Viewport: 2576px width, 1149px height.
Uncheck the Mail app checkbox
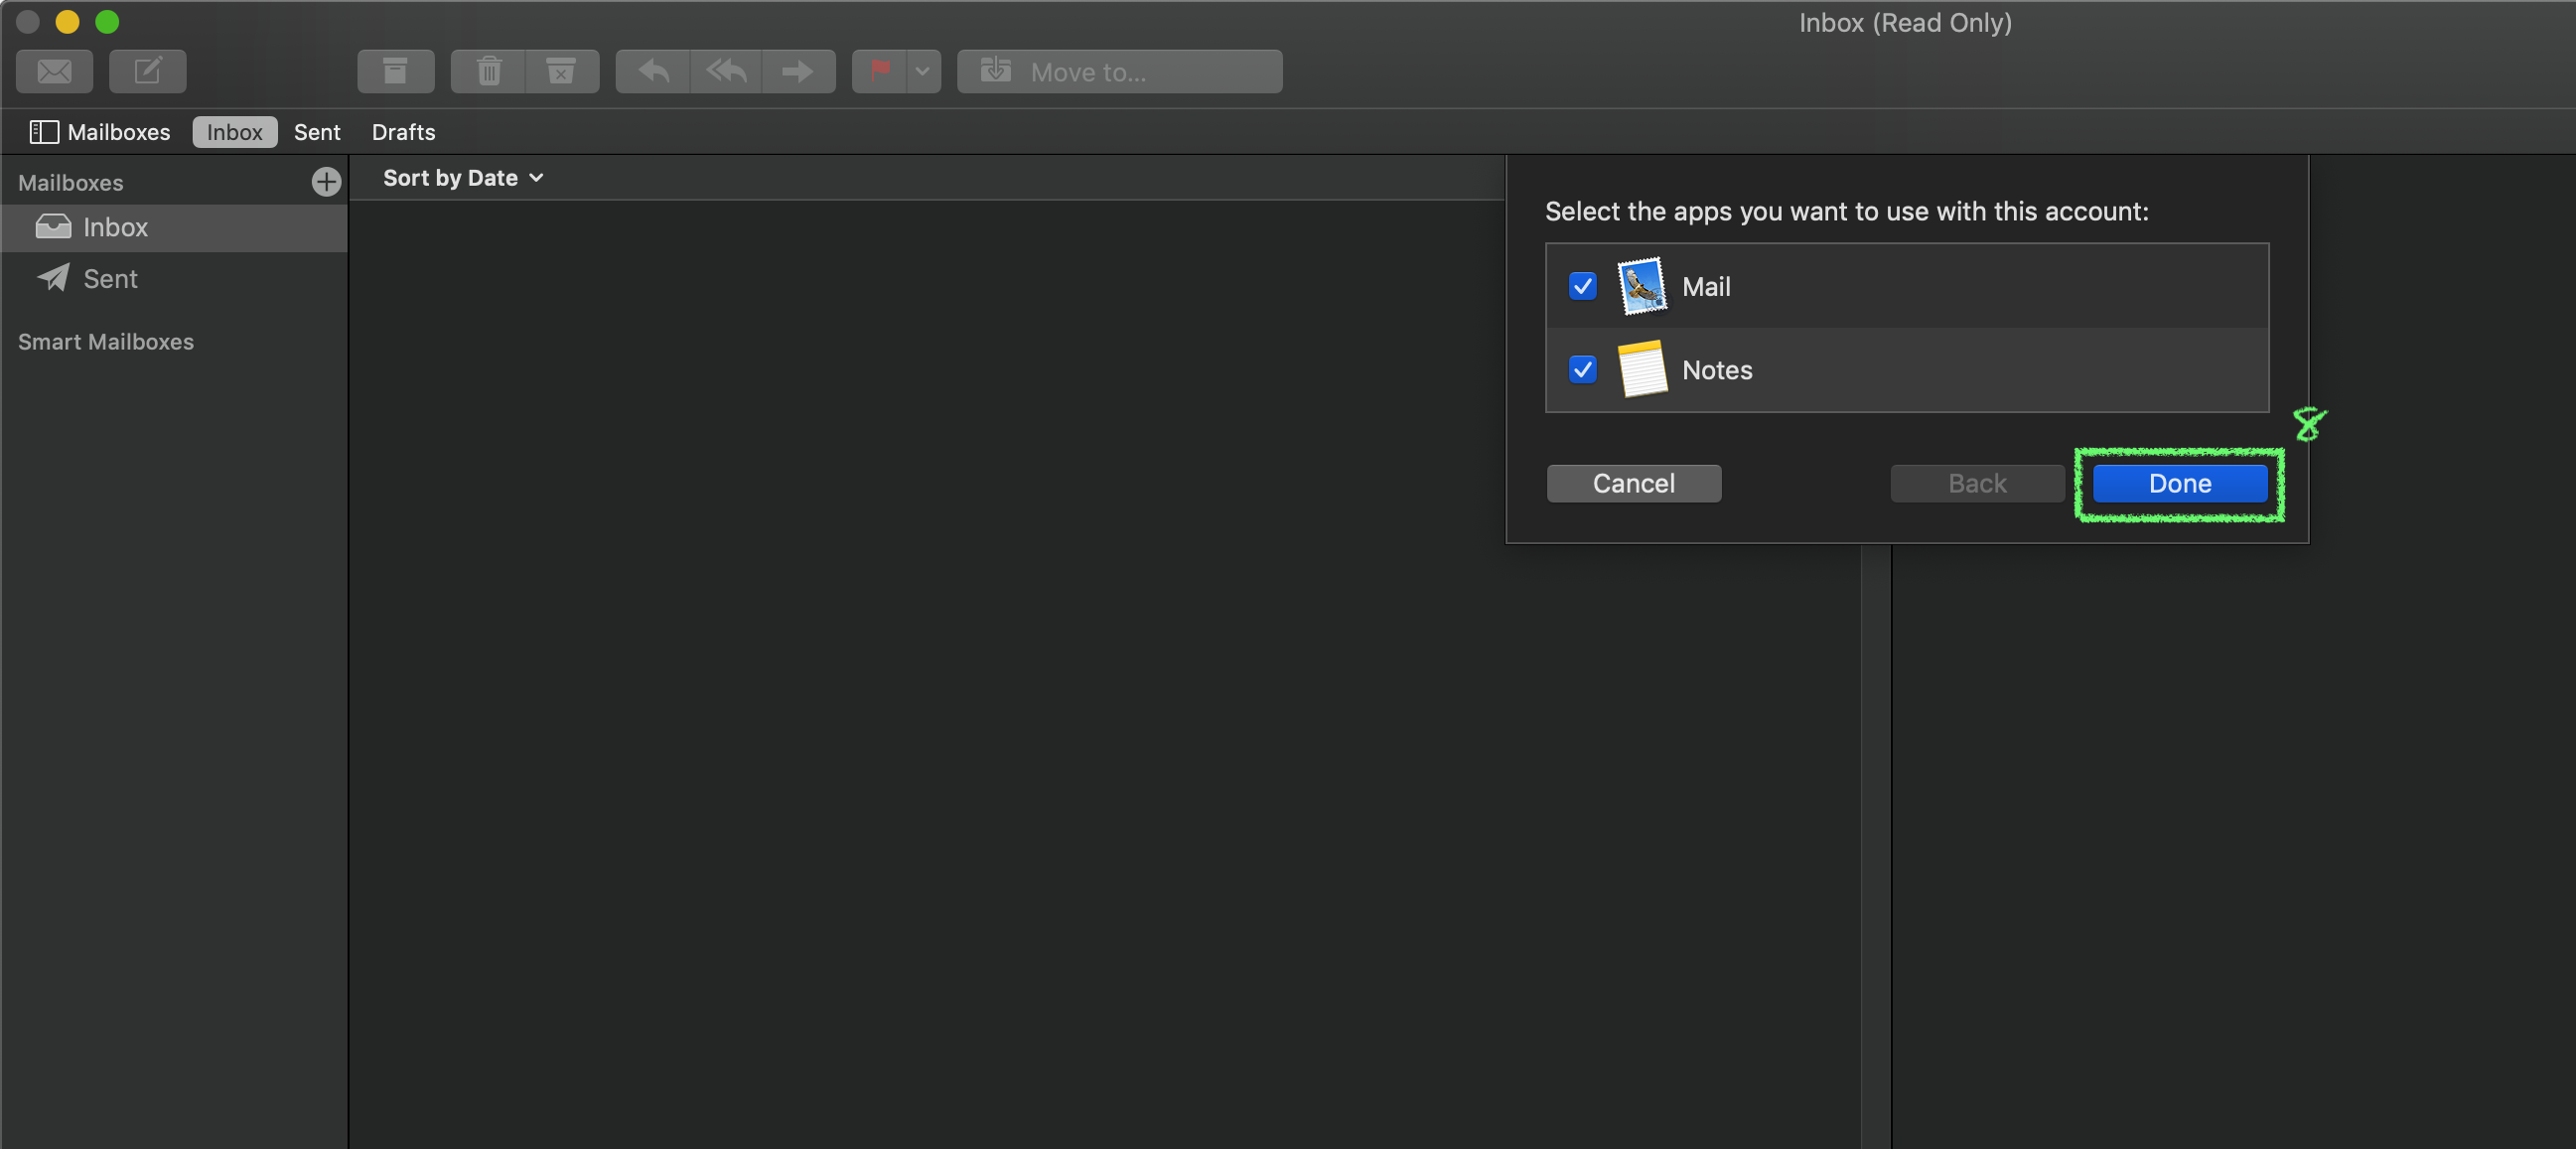click(x=1582, y=286)
